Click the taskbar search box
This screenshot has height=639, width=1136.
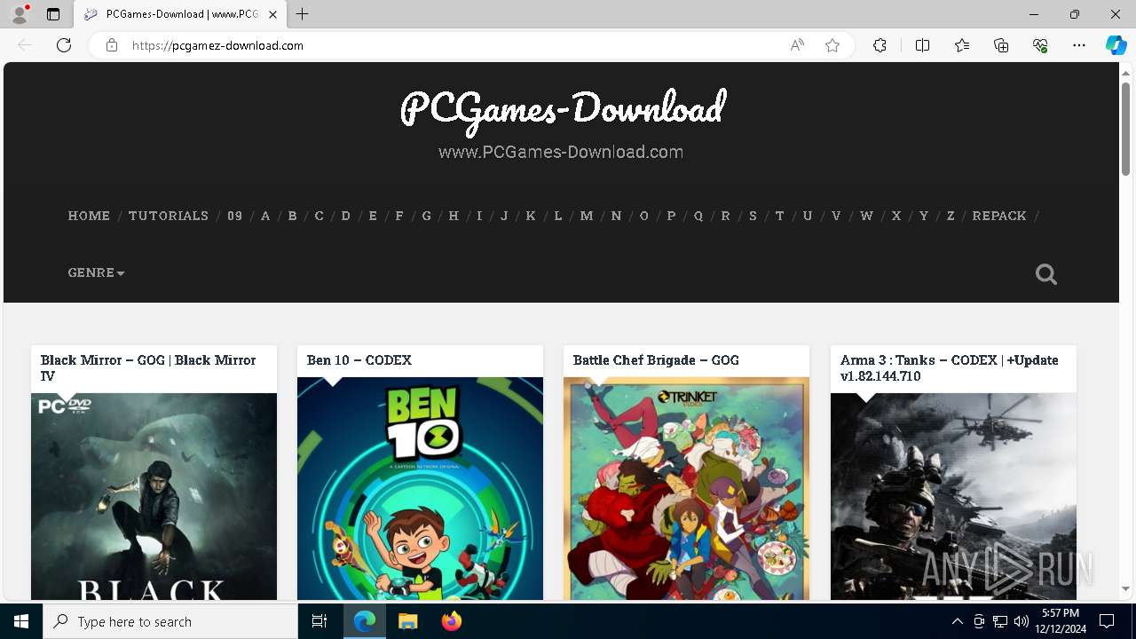pos(170,621)
